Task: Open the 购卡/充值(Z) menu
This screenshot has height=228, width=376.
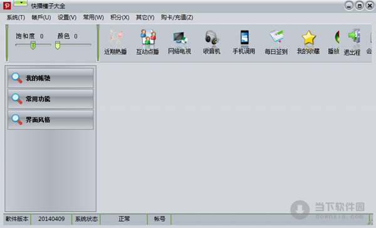Action: (177, 18)
